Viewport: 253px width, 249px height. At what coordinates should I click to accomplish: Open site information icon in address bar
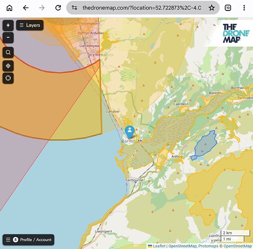[x=74, y=8]
